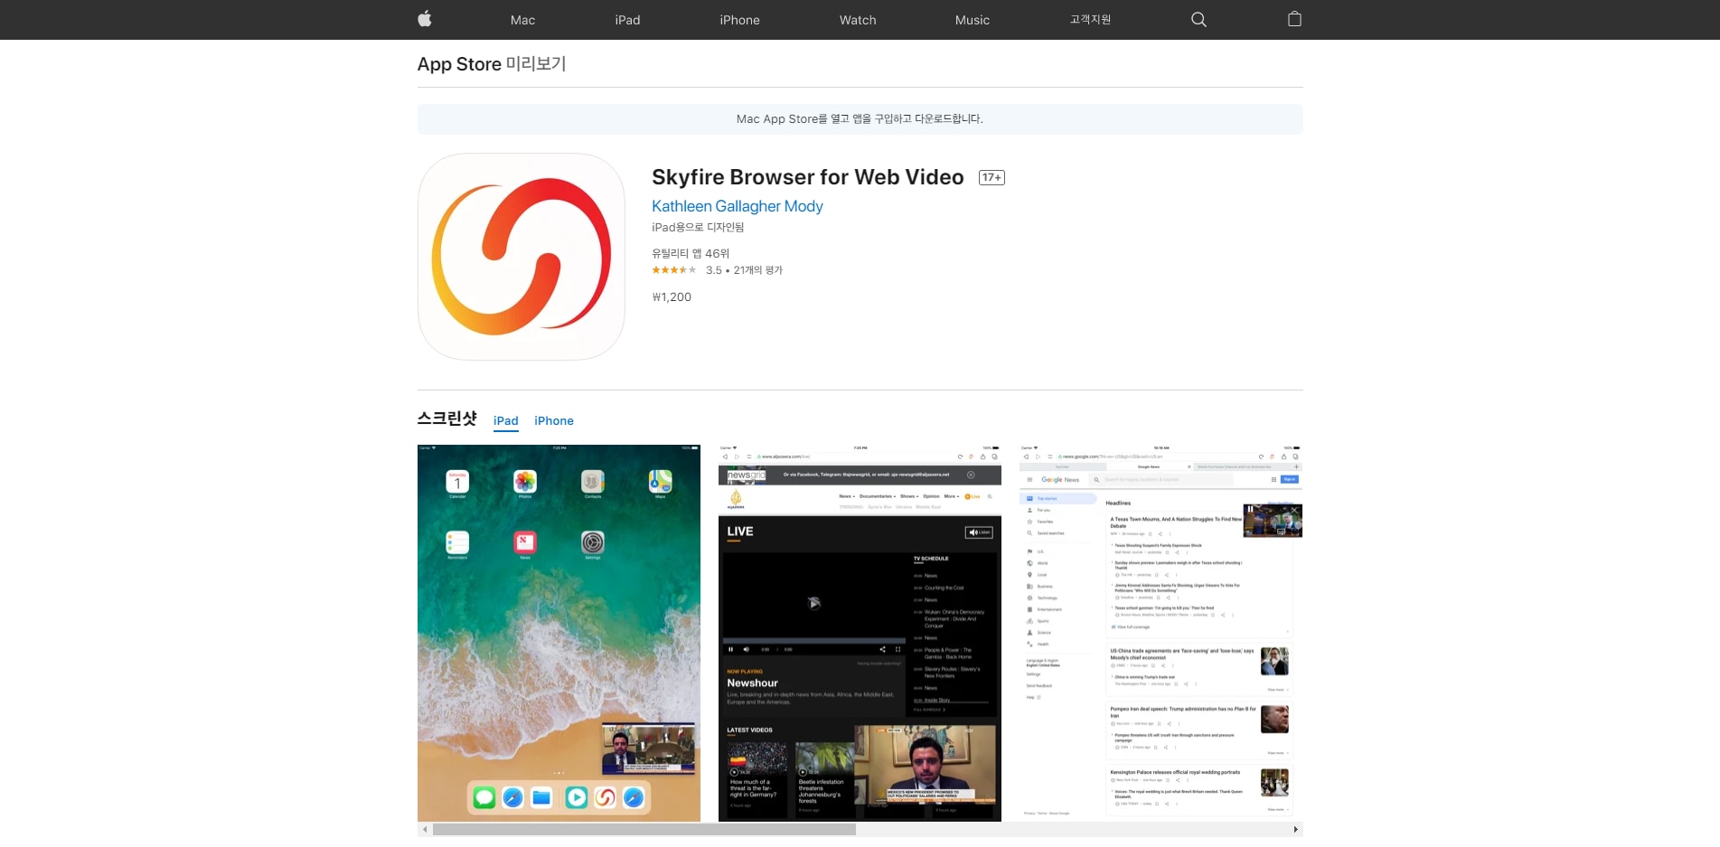The height and width of the screenshot is (847, 1720).
Task: Click the App Store 미리보기 heading link
Action: point(492,64)
